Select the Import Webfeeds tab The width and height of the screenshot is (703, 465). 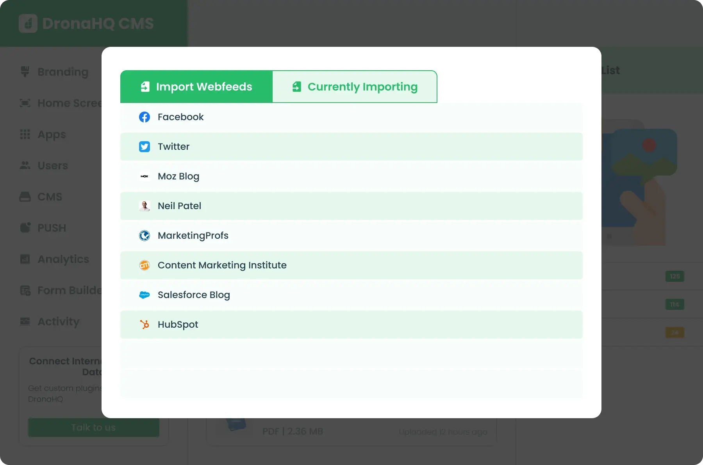196,87
